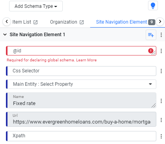Open Item List external link icon
The image size is (165, 144).
click(36, 22)
